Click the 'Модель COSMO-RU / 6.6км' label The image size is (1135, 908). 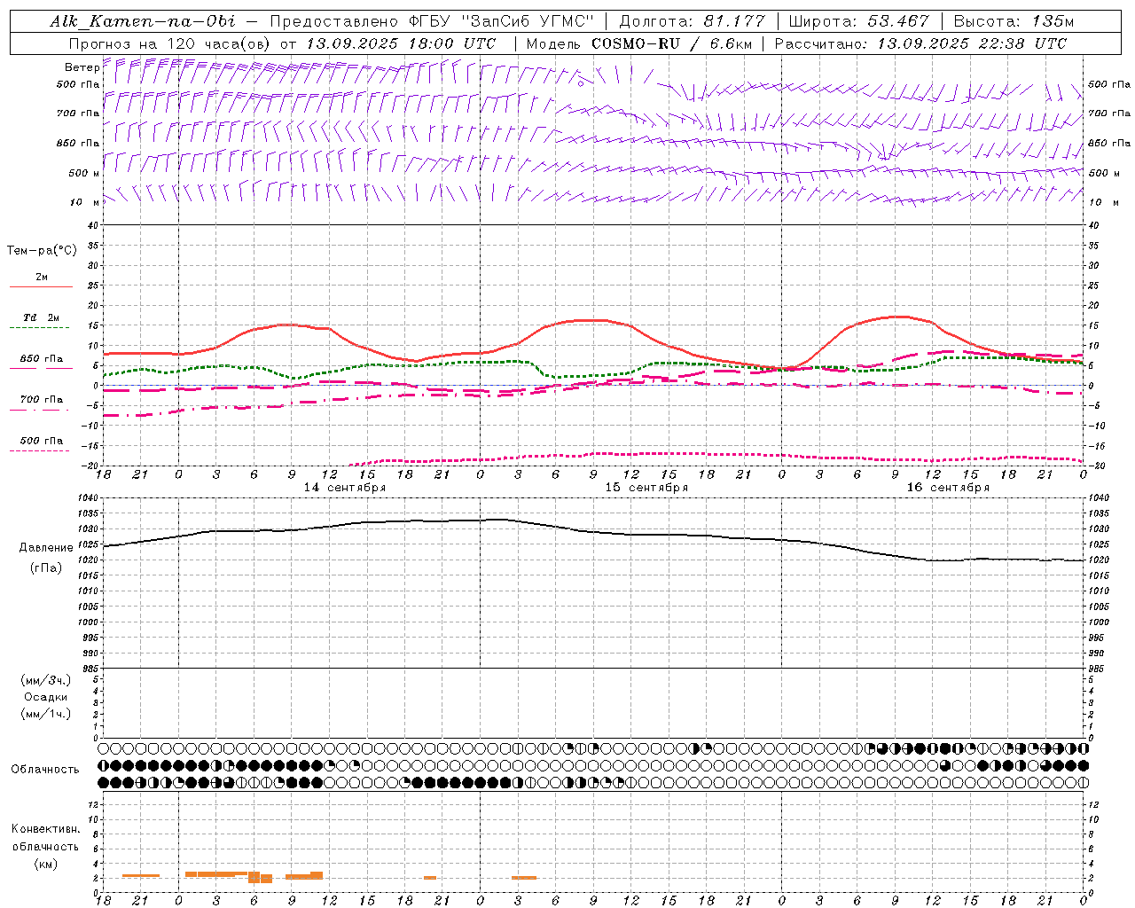pos(638,43)
